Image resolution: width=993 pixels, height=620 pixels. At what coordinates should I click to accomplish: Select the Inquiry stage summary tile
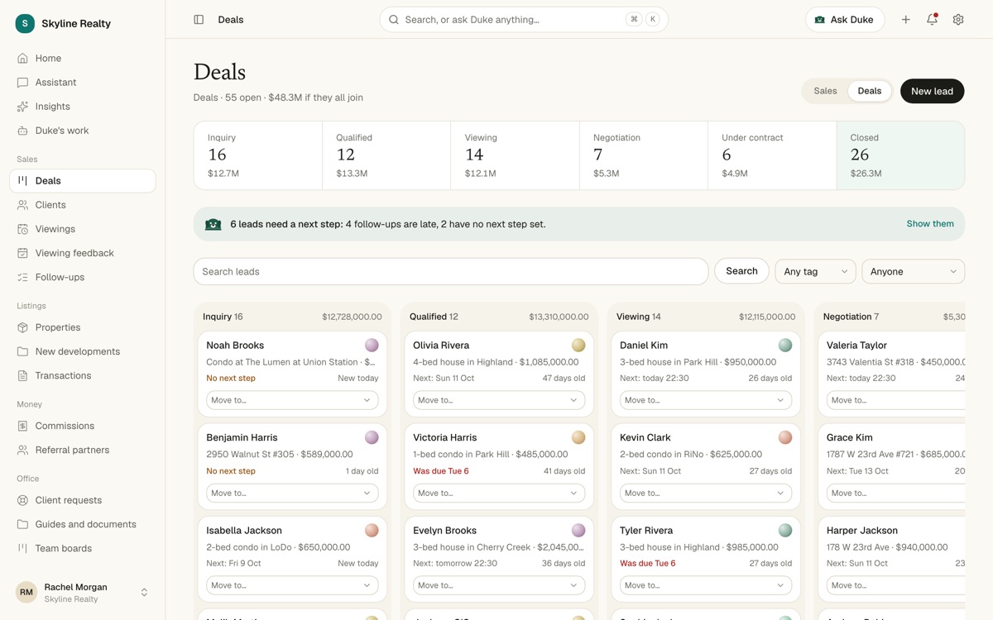(258, 155)
